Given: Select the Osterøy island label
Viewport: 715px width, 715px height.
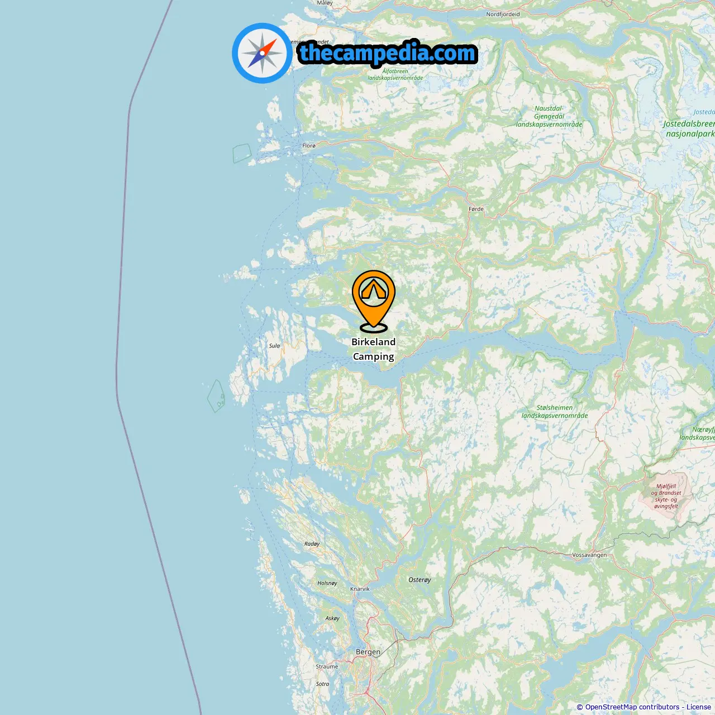Looking at the screenshot, I should click(420, 580).
